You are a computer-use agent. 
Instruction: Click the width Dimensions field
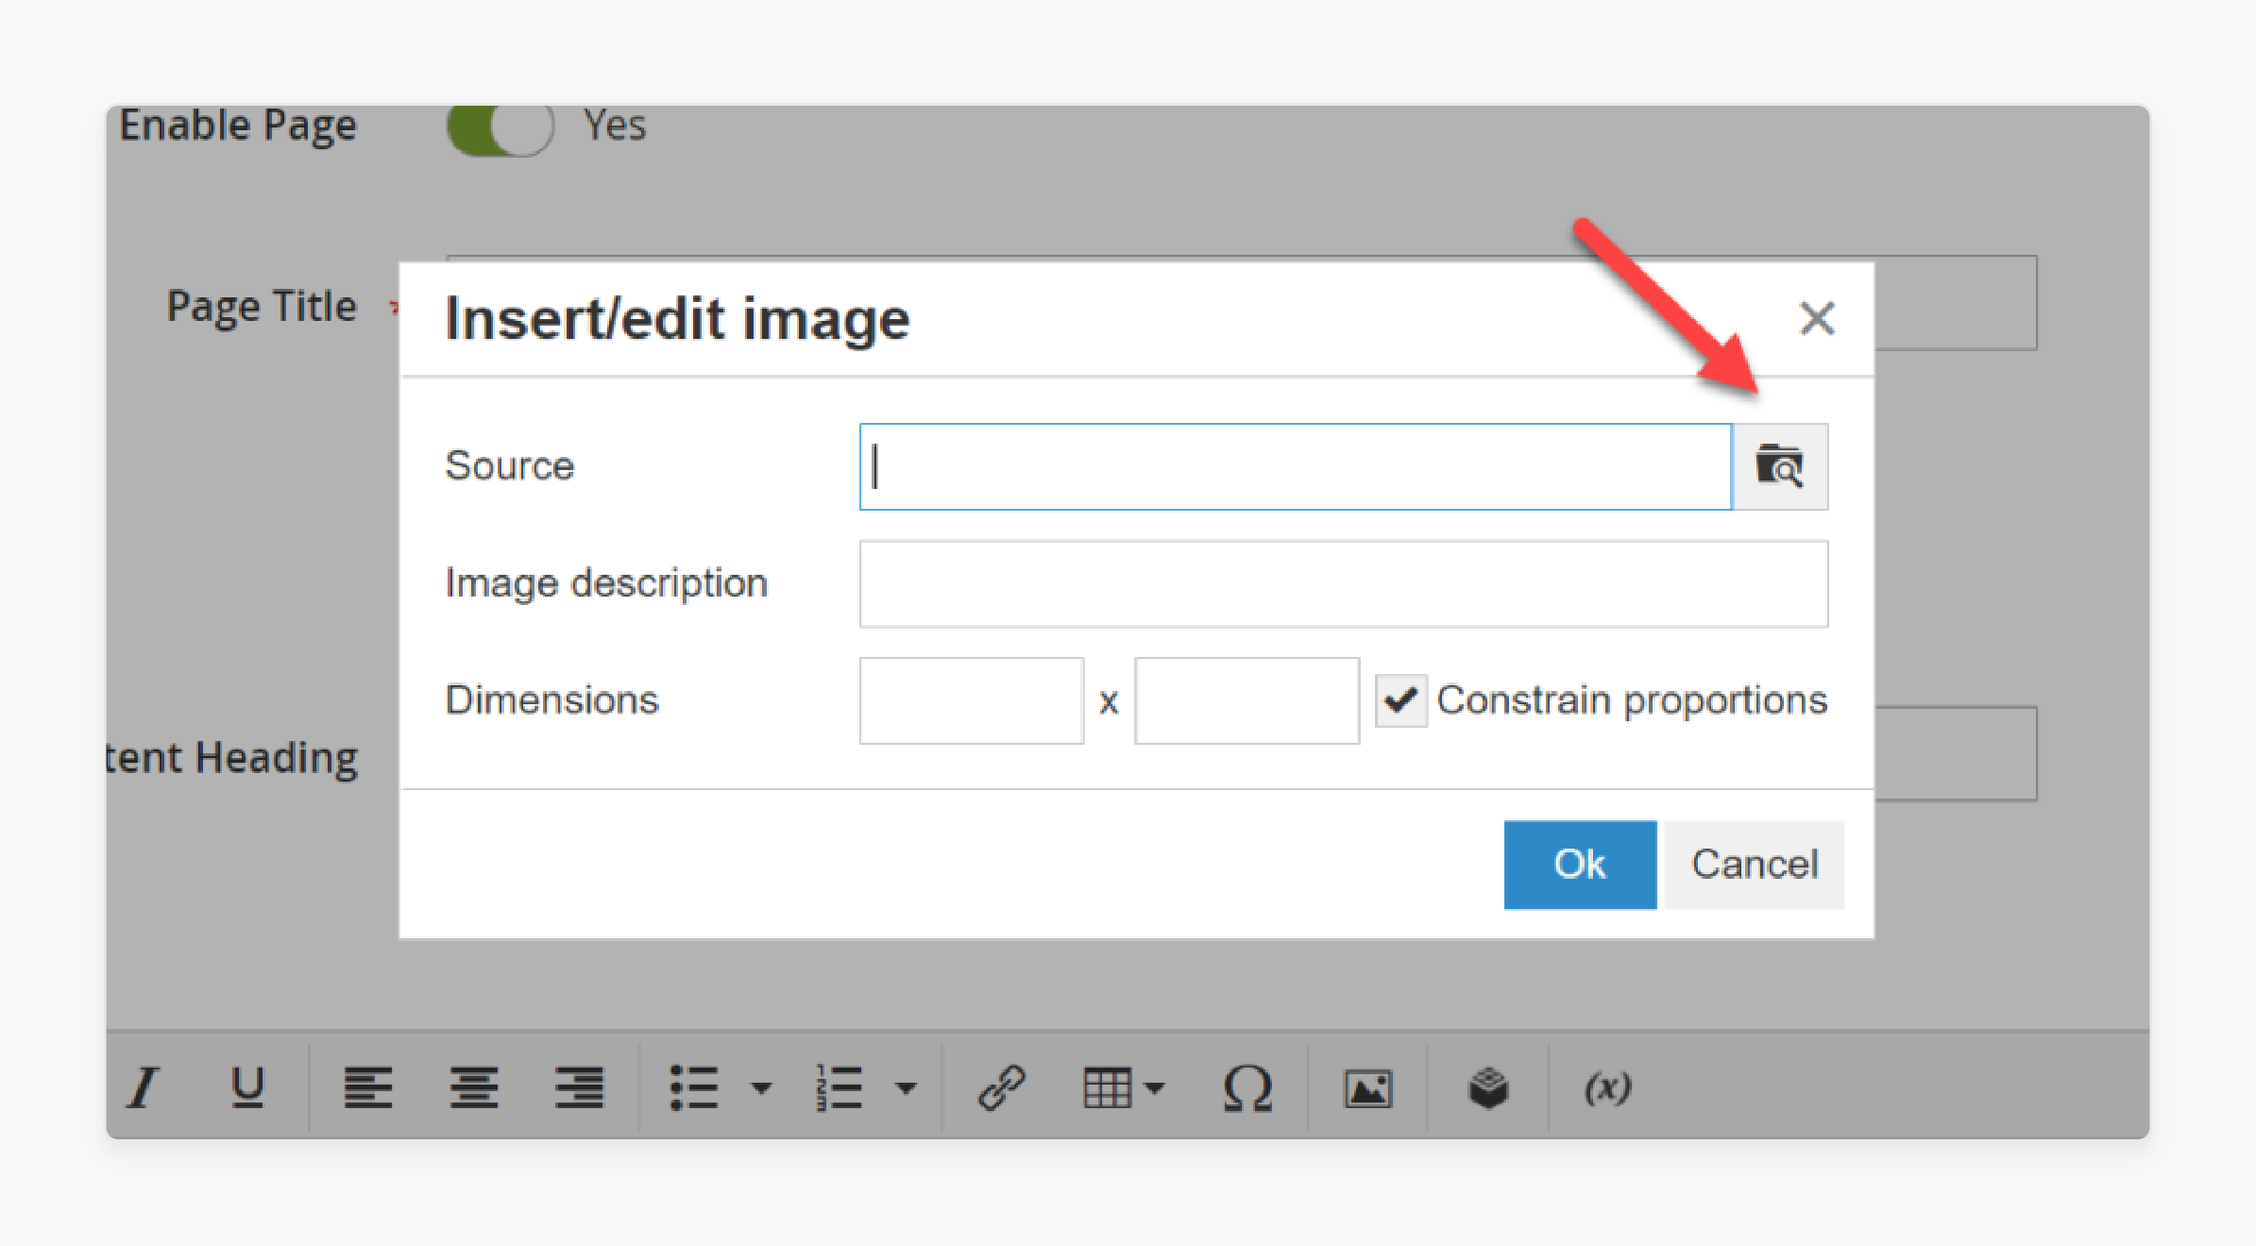(972, 700)
